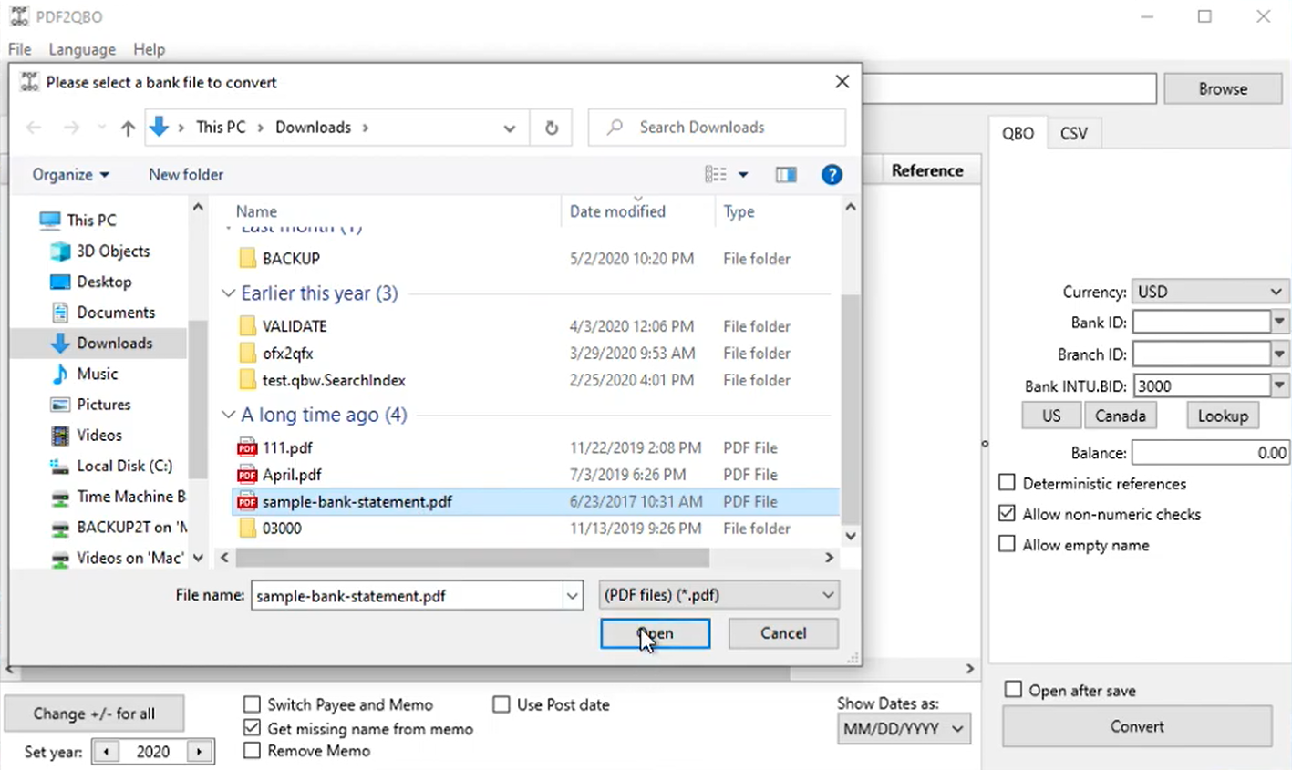This screenshot has width=1292, height=770.
Task: Open the Music folder in sidebar
Action: pyautogui.click(x=97, y=374)
